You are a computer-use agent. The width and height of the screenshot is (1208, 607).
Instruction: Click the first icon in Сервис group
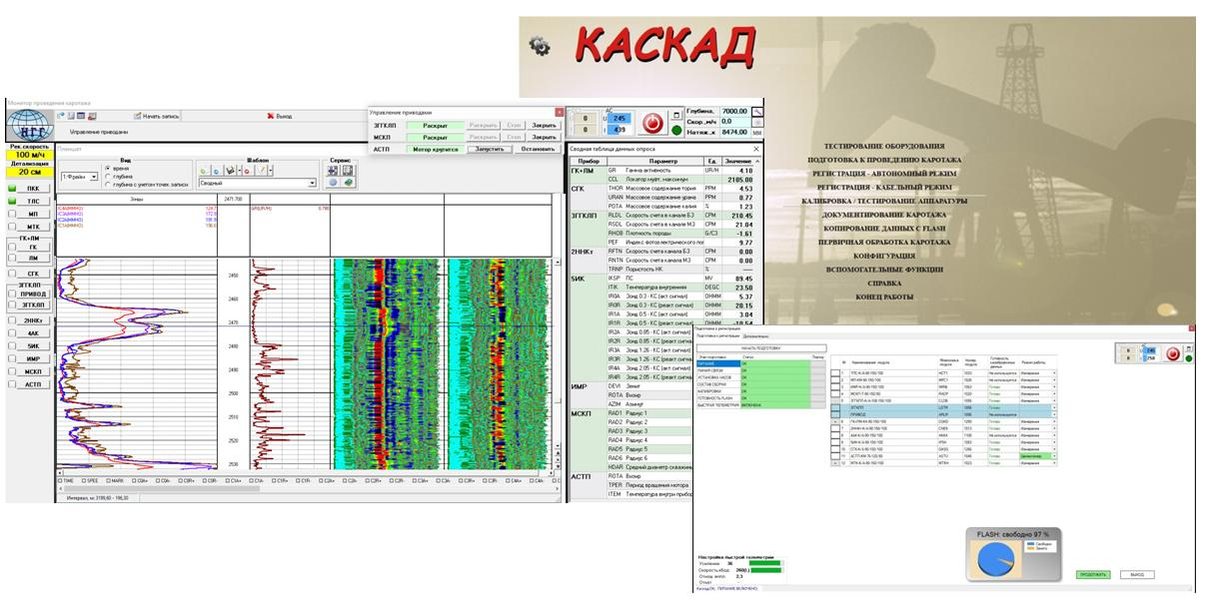tap(333, 170)
